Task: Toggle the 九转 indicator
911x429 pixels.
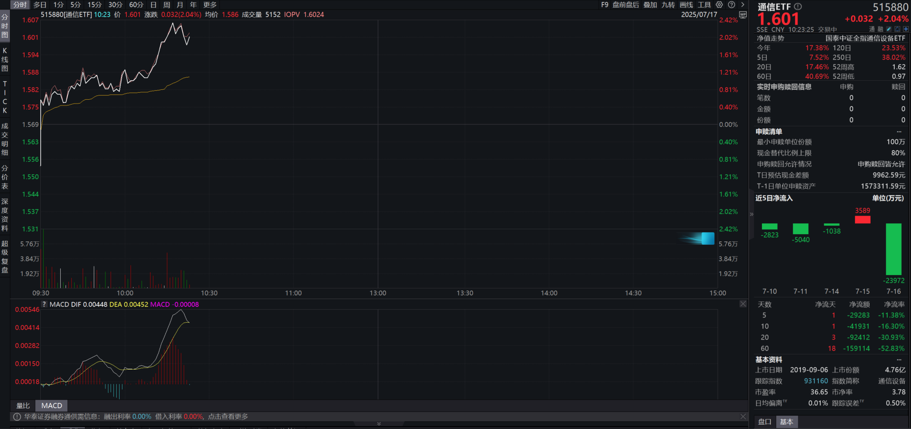Action: (668, 5)
